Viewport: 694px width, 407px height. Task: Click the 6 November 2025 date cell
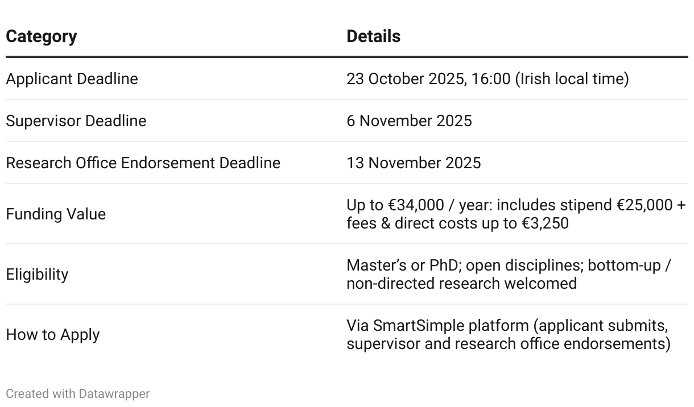409,121
